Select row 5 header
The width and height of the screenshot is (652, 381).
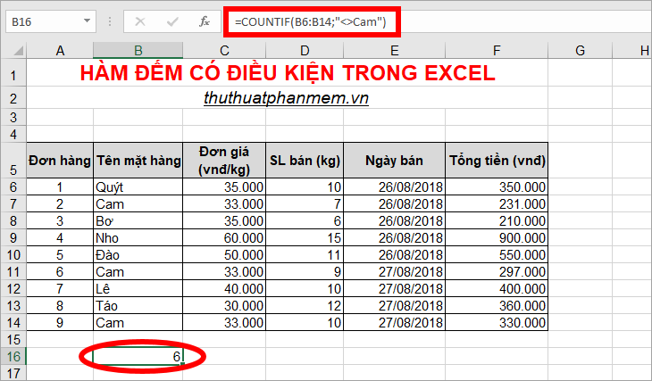click(13, 161)
